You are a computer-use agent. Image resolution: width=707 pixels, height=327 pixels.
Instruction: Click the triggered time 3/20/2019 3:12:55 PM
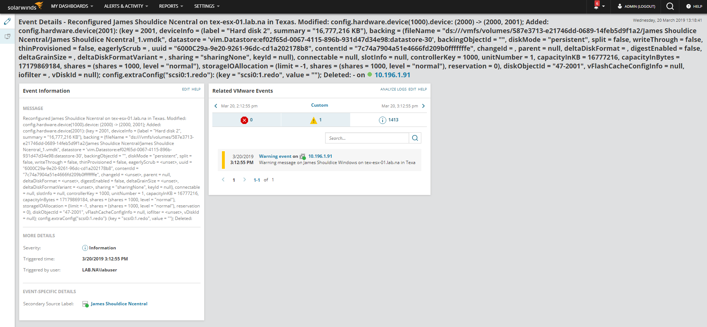coord(105,259)
